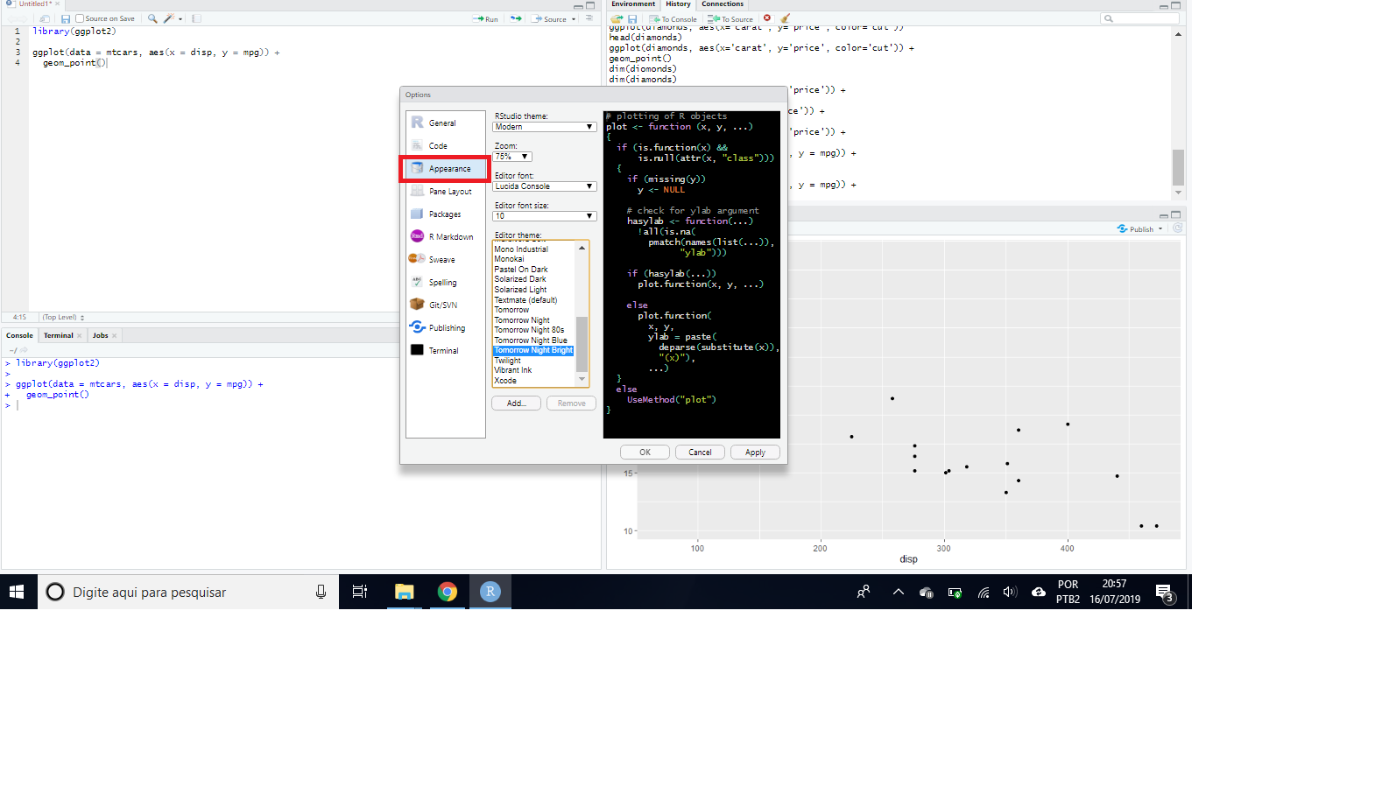Confirm options with the OK button
This screenshot has height=807, width=1375.
pyautogui.click(x=645, y=453)
